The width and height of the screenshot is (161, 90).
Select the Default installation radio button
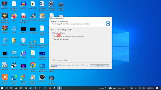[x=53, y=33]
